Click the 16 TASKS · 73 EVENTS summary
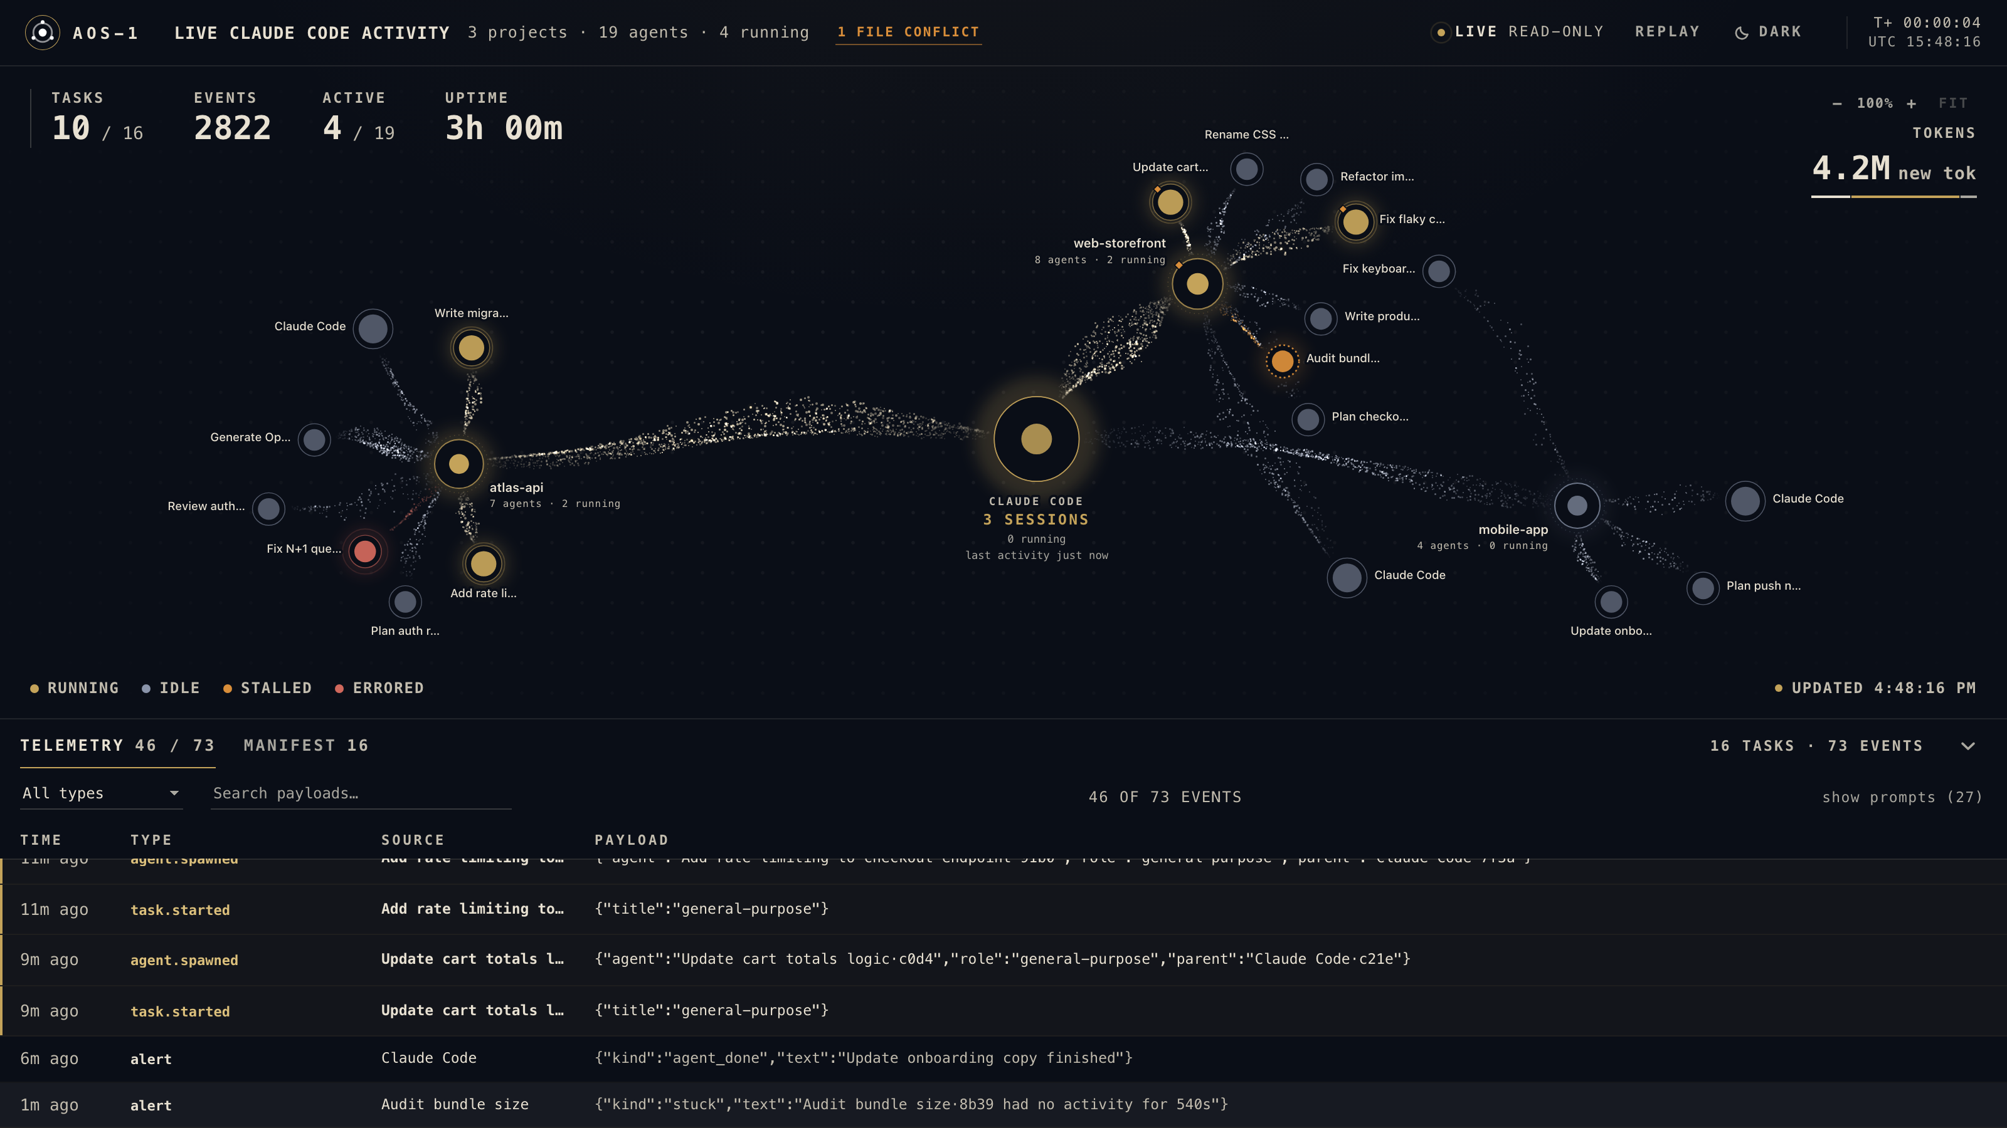Viewport: 2007px width, 1128px height. coord(1816,746)
